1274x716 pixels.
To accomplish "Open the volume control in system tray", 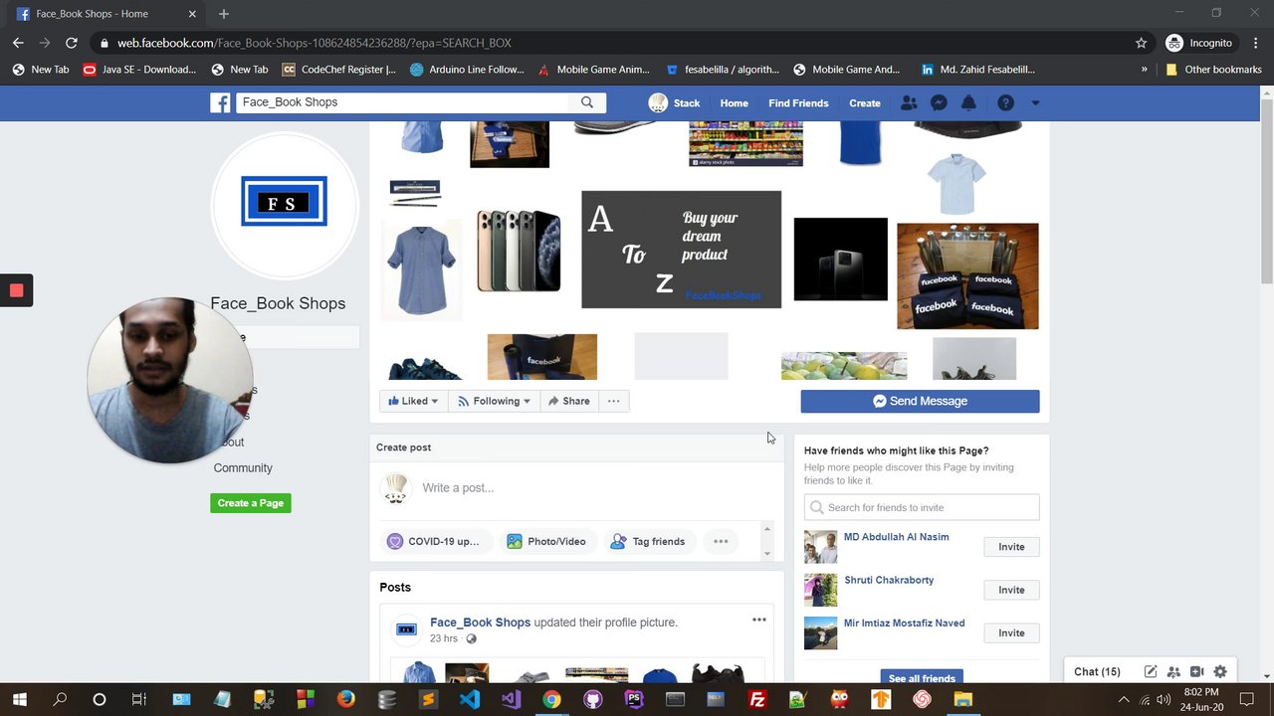I will (x=1164, y=699).
